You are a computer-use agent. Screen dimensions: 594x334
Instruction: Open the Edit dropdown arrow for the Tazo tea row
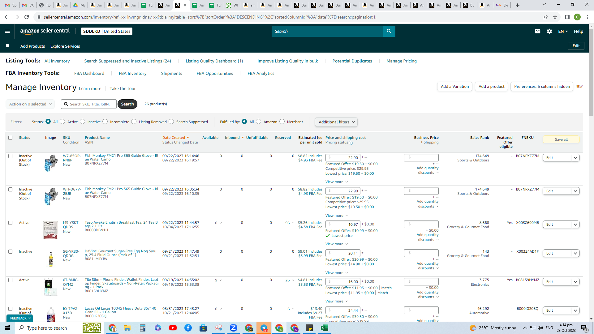[x=575, y=225]
